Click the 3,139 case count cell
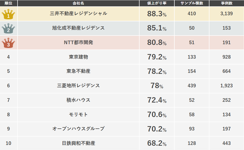Image resolution: width=244 pixels, height=150 pixels. [226, 14]
